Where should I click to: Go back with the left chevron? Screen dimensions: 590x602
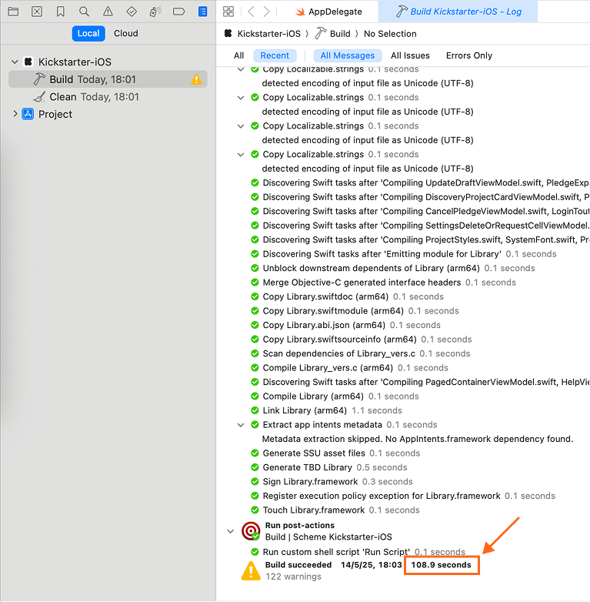tap(251, 12)
